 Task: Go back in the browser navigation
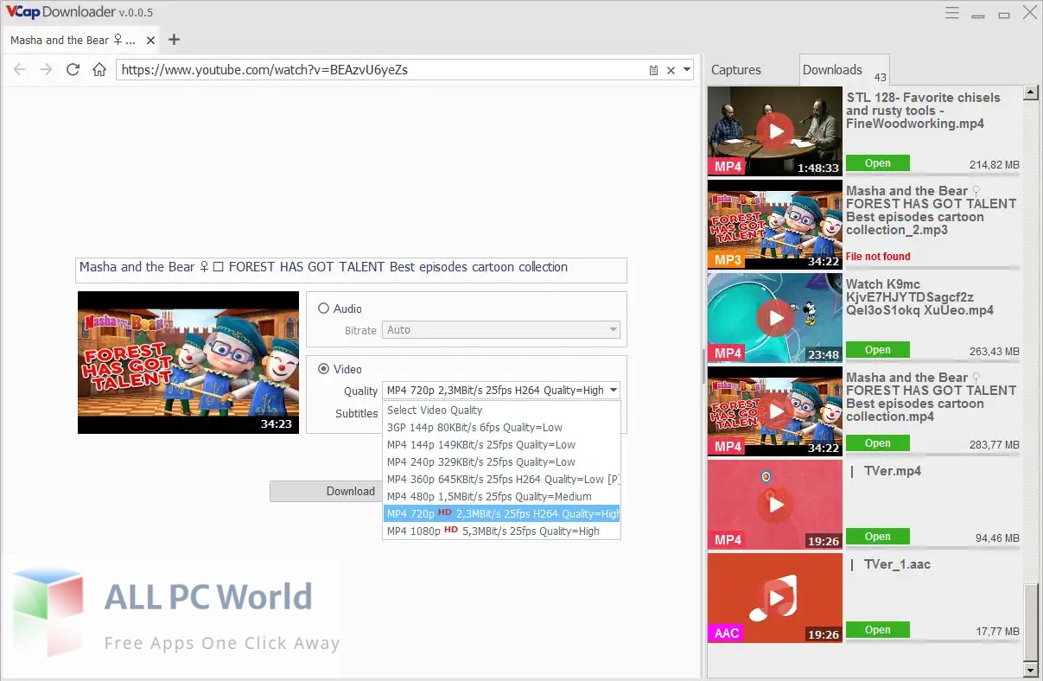[20, 69]
